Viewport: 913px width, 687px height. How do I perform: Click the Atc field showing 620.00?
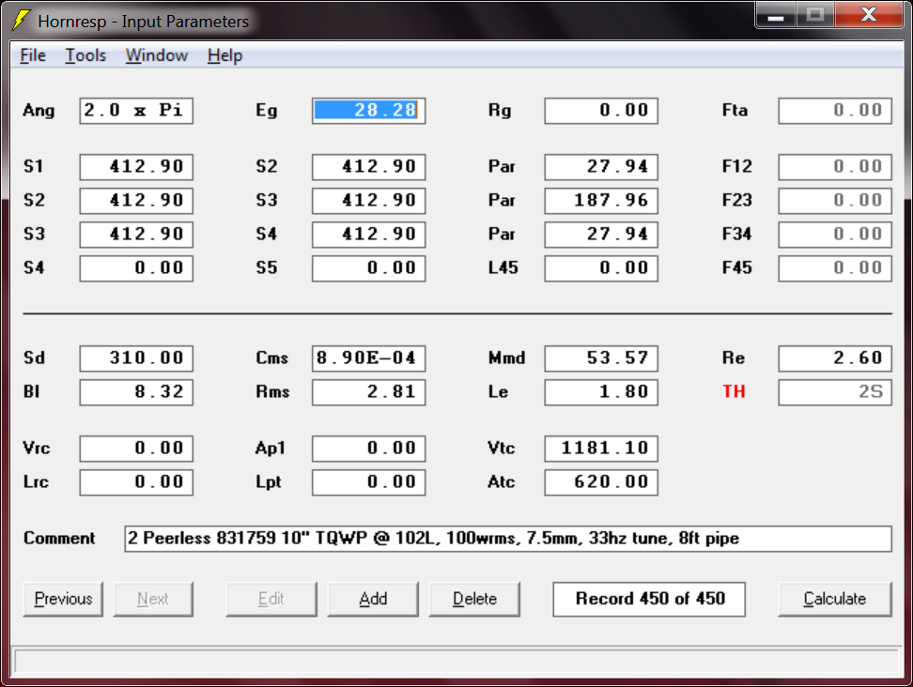pos(601,482)
